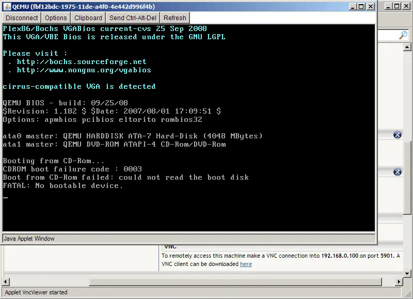Image resolution: width=413 pixels, height=299 pixels.
Task: Open the Options dialog
Action: coord(56,18)
